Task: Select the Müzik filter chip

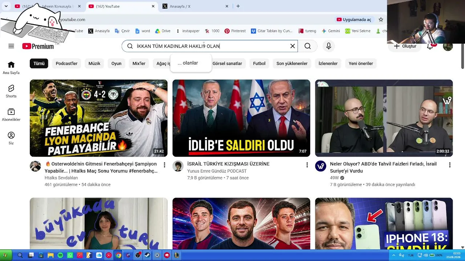Action: pyautogui.click(x=94, y=63)
